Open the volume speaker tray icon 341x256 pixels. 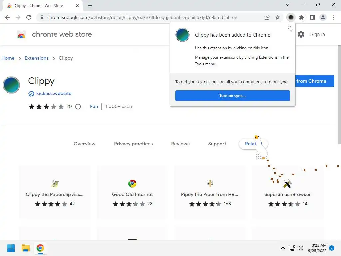pyautogui.click(x=300, y=248)
